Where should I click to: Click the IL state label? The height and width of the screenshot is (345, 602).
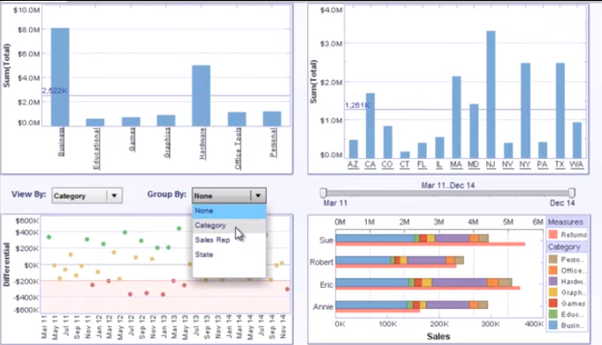point(439,164)
